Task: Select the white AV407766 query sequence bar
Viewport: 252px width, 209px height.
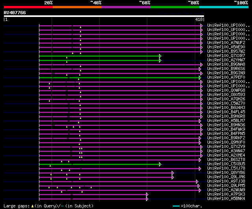Action: tap(104, 16)
